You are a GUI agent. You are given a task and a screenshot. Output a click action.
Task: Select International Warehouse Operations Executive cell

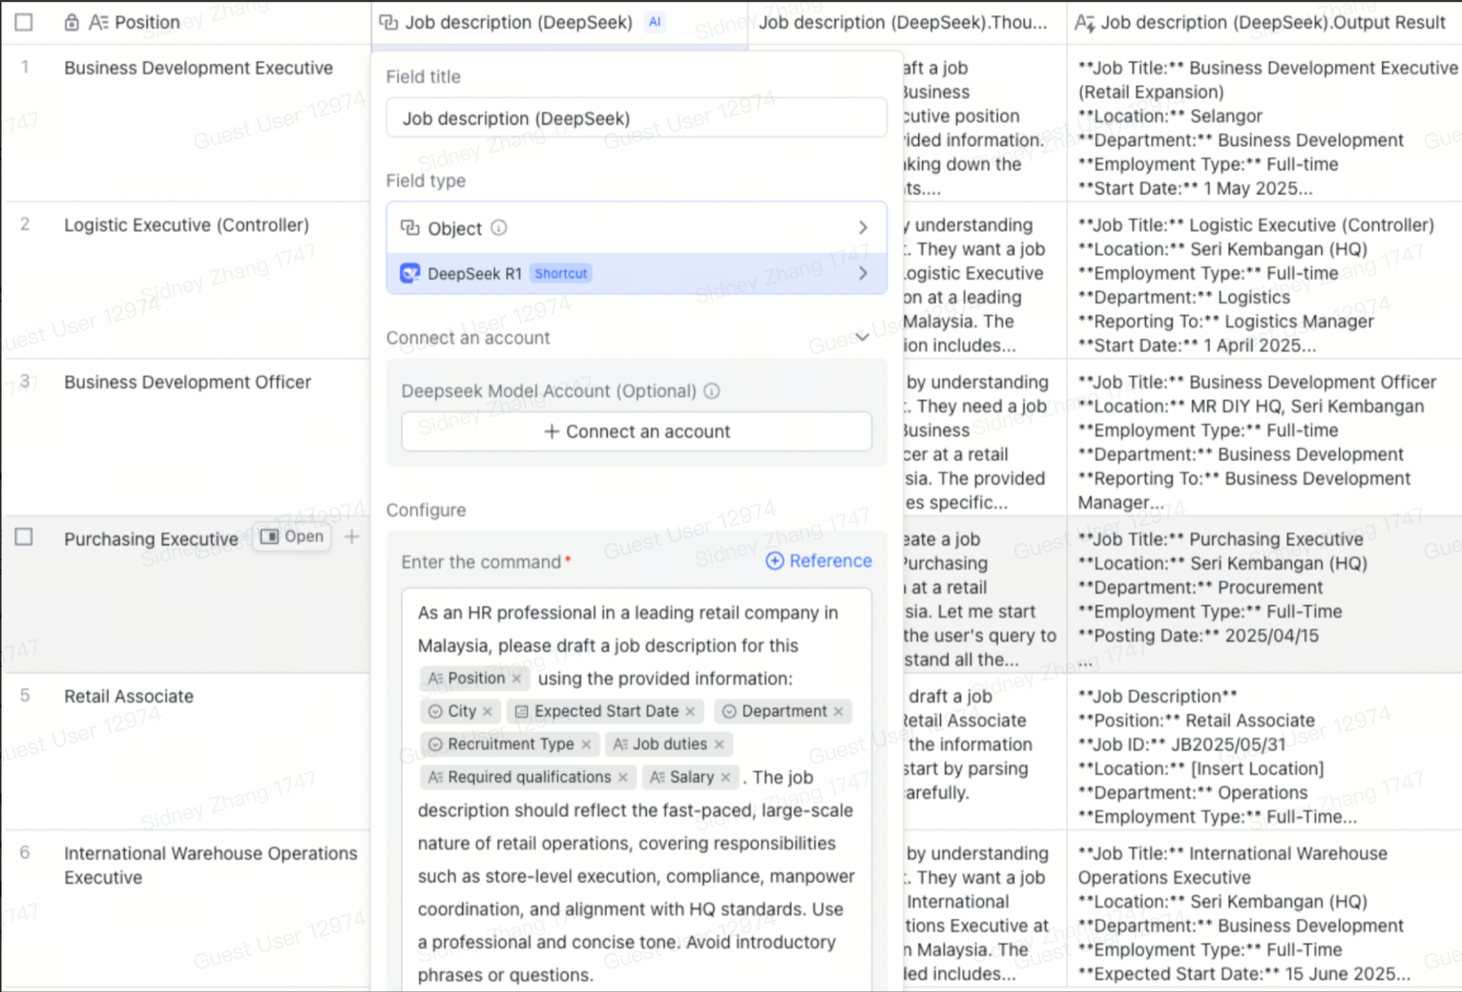(198, 908)
